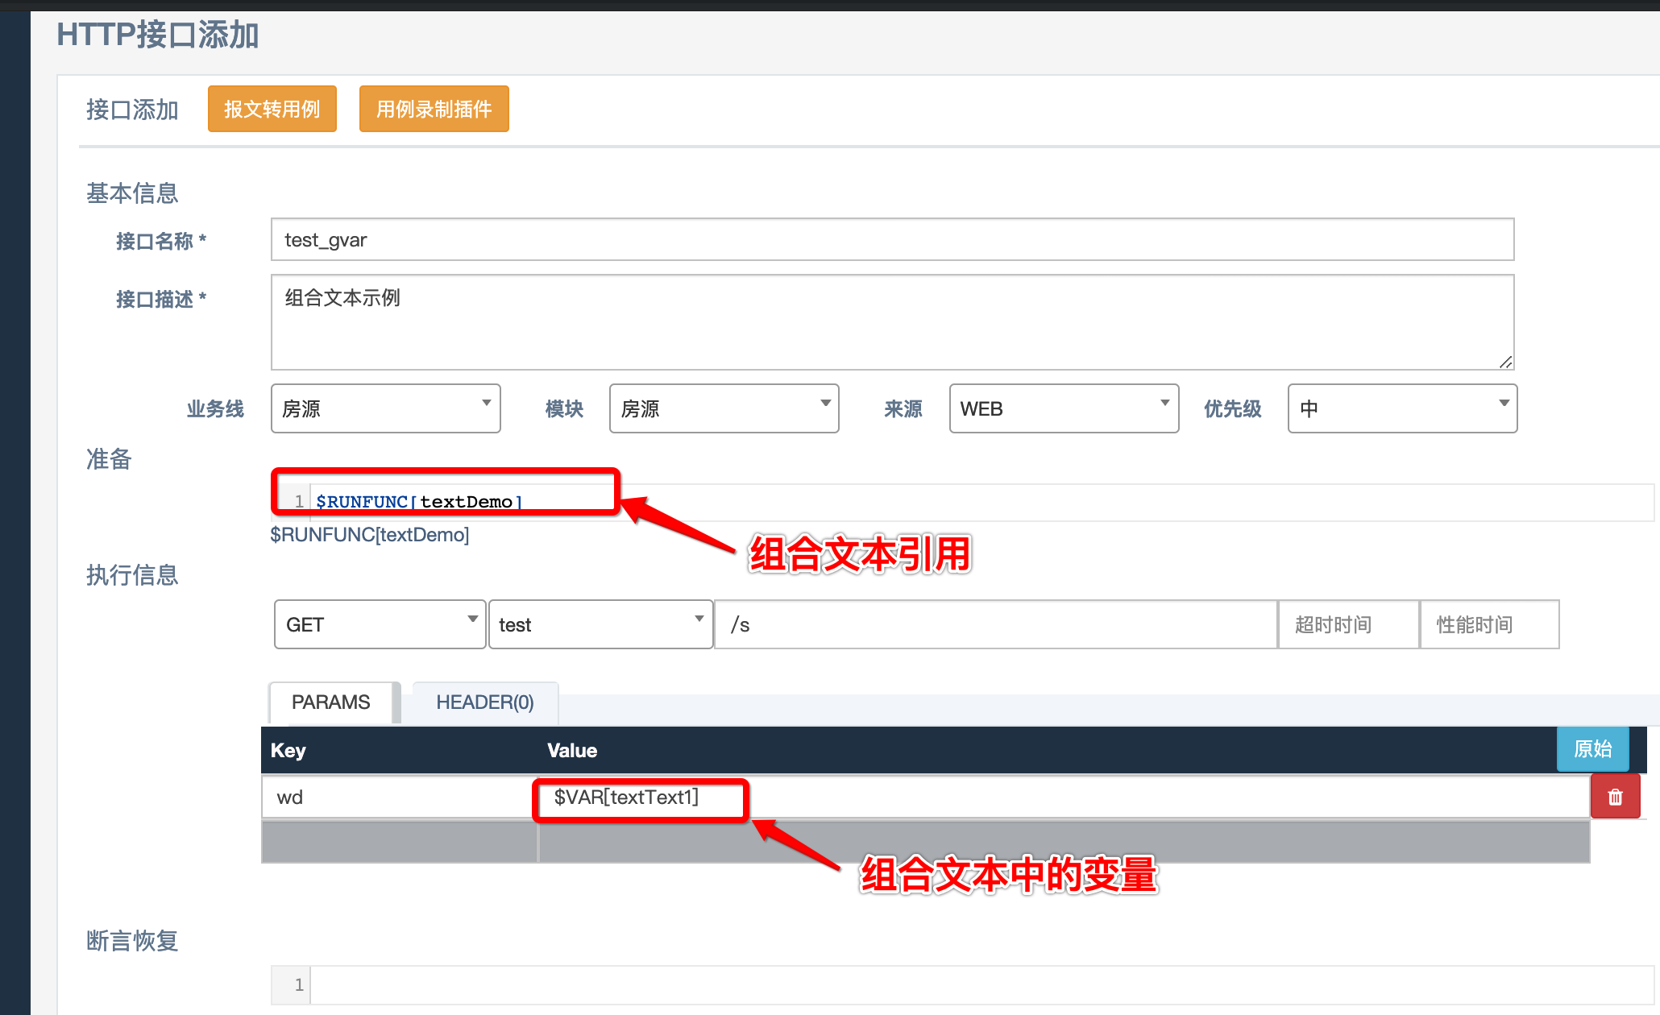1660x1015 pixels.
Task: Focus the 性能时间 input field
Action: (x=1490, y=624)
